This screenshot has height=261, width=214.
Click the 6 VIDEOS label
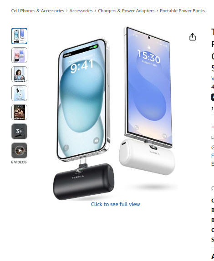[x=19, y=162]
